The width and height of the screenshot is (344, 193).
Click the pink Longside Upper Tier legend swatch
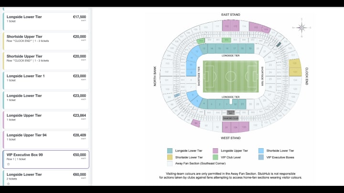[x=215, y=151]
